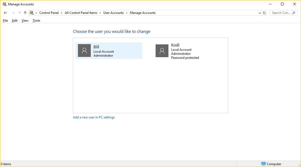Image resolution: width=301 pixels, height=167 pixels.
Task: Expand the address bar history dropdown
Action: 259,13
